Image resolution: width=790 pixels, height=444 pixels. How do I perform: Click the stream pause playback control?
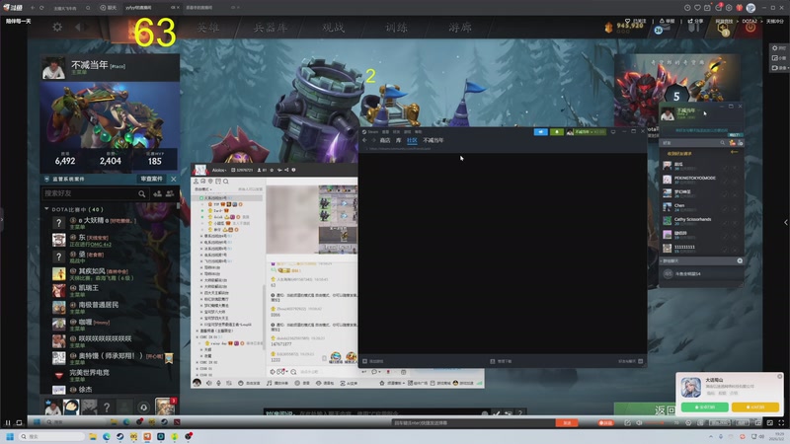tap(8, 423)
